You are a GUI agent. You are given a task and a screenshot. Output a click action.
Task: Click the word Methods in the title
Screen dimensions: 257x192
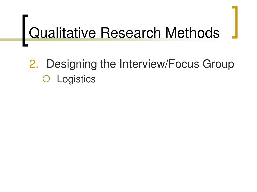[x=192, y=33]
